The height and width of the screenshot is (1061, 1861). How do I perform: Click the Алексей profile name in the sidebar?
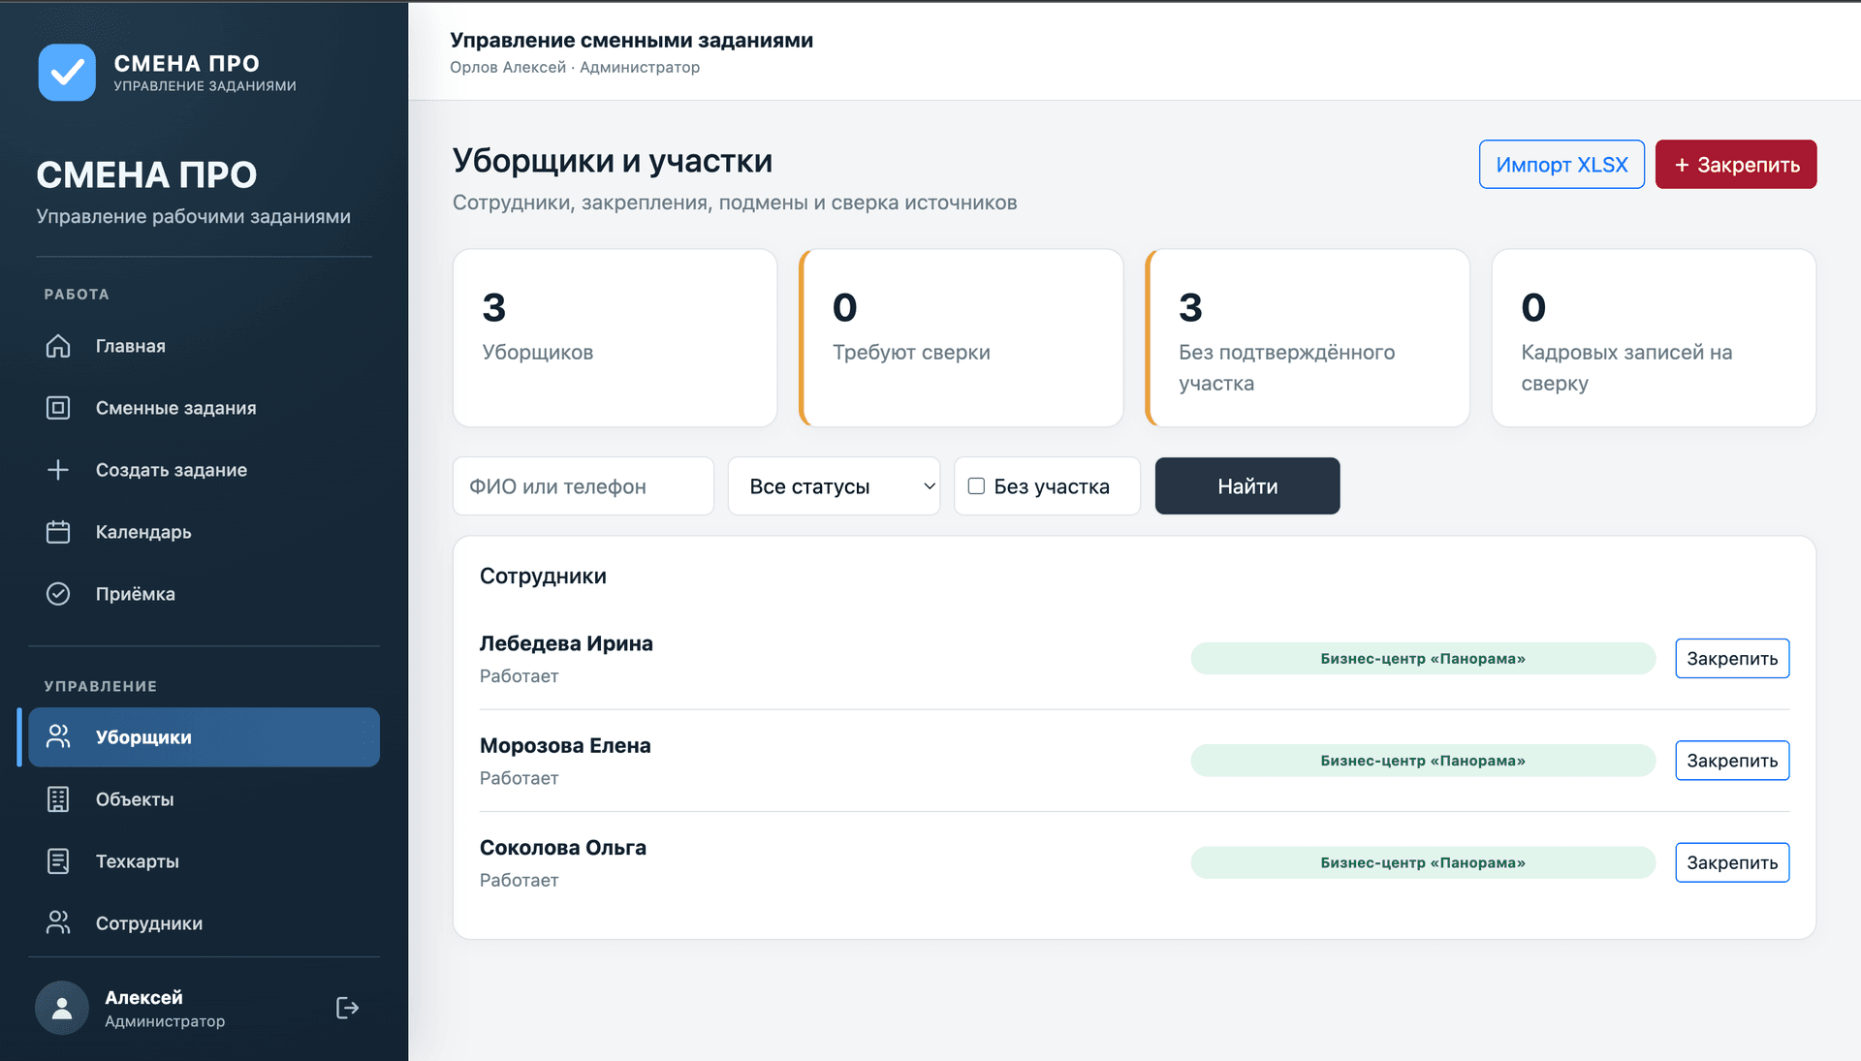pyautogui.click(x=143, y=998)
